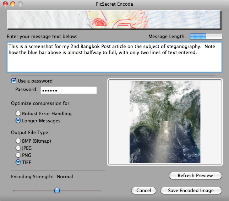Minimize the window with yellow button
This screenshot has width=229, height=201.
pos(13,4)
